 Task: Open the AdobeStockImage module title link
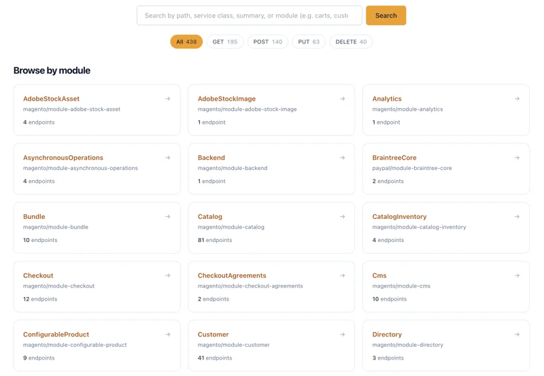click(x=226, y=99)
